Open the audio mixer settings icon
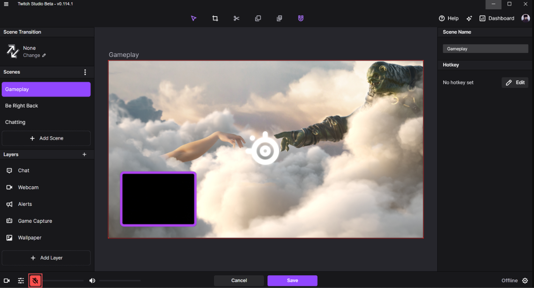 (x=21, y=281)
